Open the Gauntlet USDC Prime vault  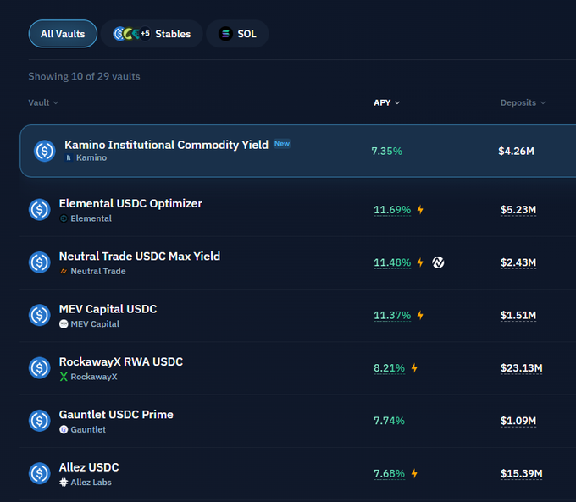[298, 422]
